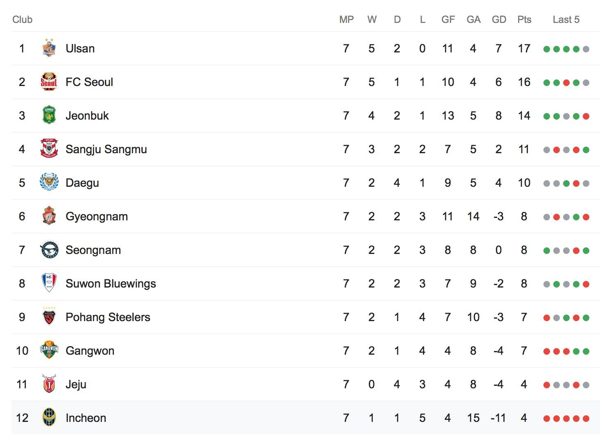The width and height of the screenshot is (600, 444).
Task: Click the Gangwon FC badge
Action: point(49,350)
